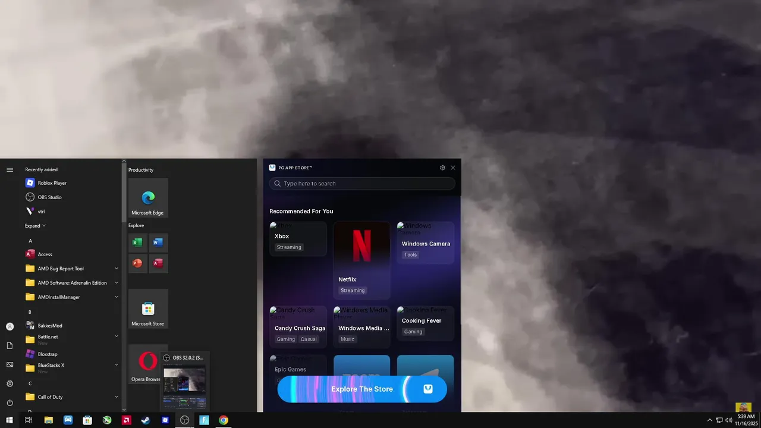The image size is (761, 428).
Task: Click the OBS icon on the taskbar
Action: [184, 420]
